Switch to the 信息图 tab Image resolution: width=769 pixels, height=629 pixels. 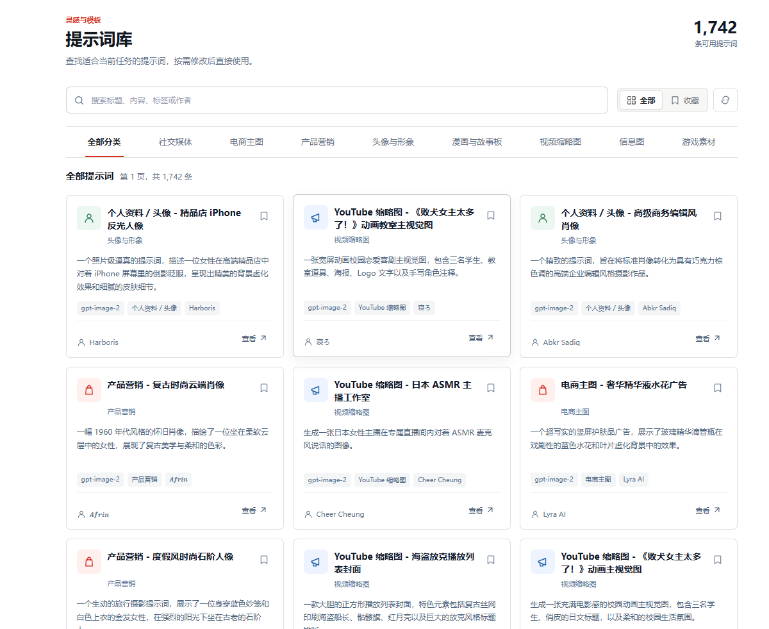pyautogui.click(x=632, y=142)
